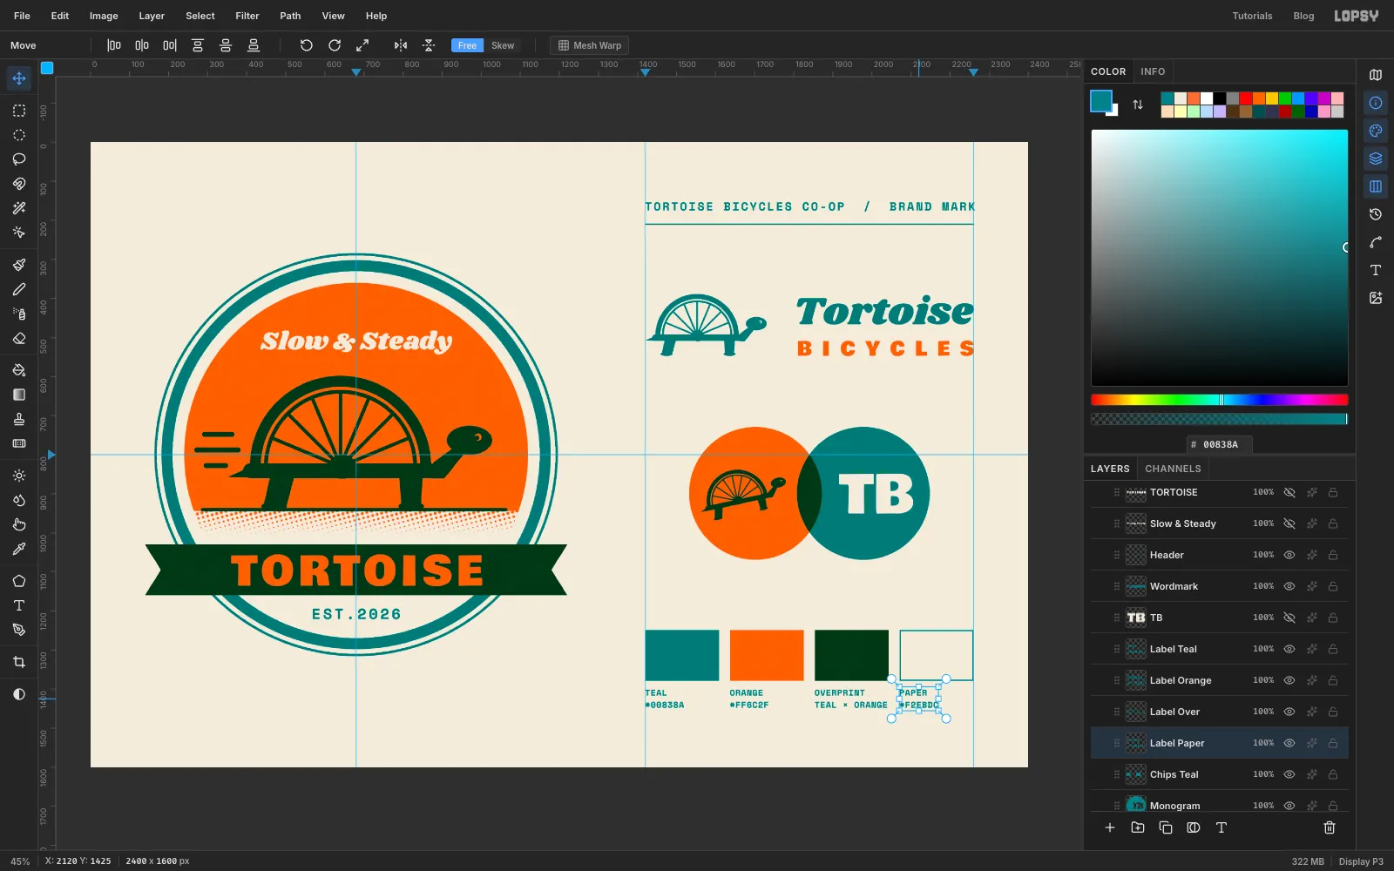Select the Label Orange layer
Viewport: 1394px width, 871px height.
click(x=1220, y=680)
